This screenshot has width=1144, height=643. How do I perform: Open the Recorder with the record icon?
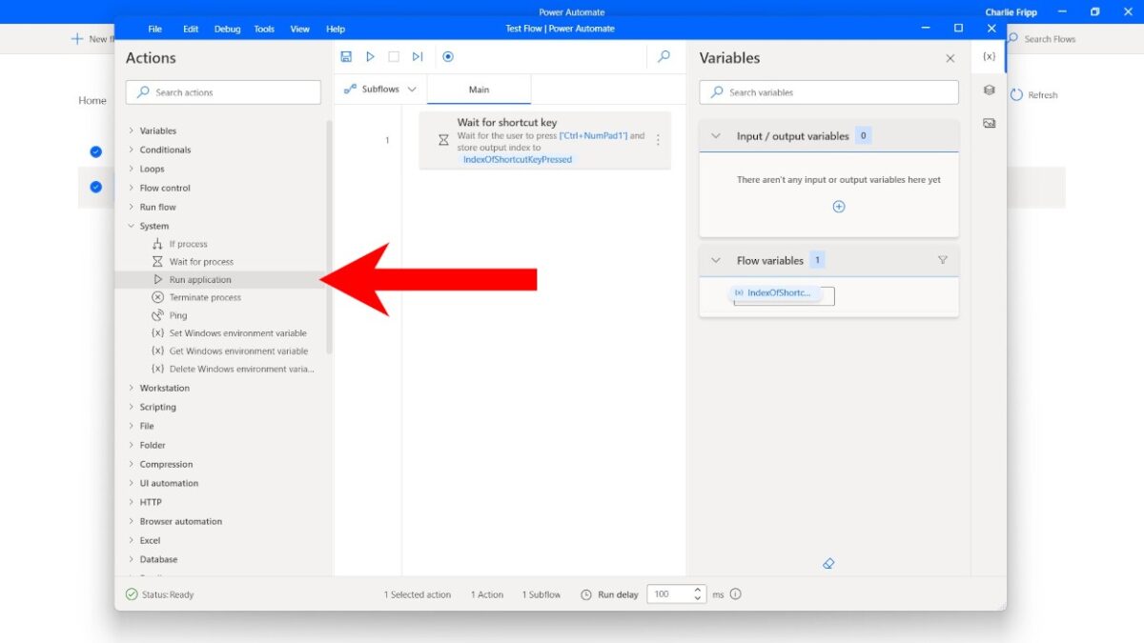coord(448,56)
